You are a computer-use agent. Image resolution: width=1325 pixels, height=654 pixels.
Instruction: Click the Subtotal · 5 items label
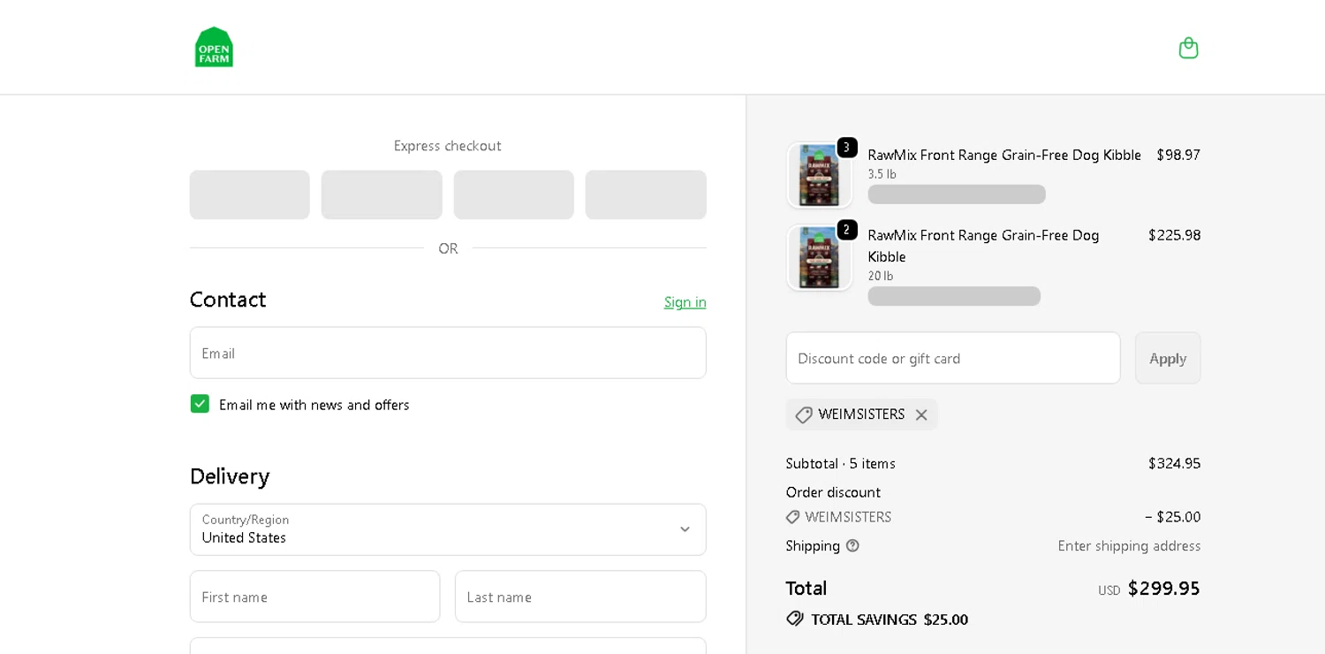coord(840,463)
